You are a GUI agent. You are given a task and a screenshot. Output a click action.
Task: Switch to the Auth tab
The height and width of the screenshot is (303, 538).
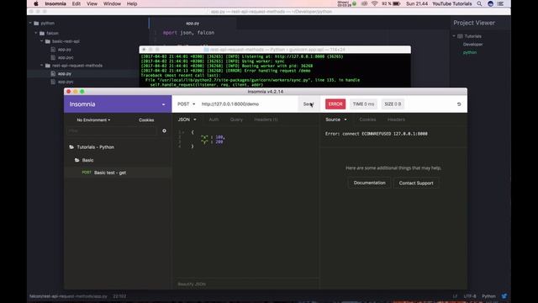click(214, 120)
